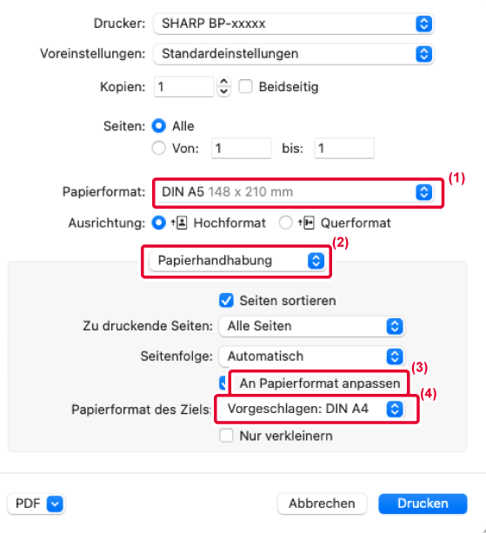Click the Drucken button

click(x=423, y=503)
